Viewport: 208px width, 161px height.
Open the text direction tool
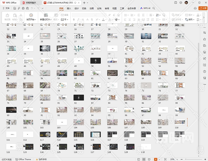[158, 15]
